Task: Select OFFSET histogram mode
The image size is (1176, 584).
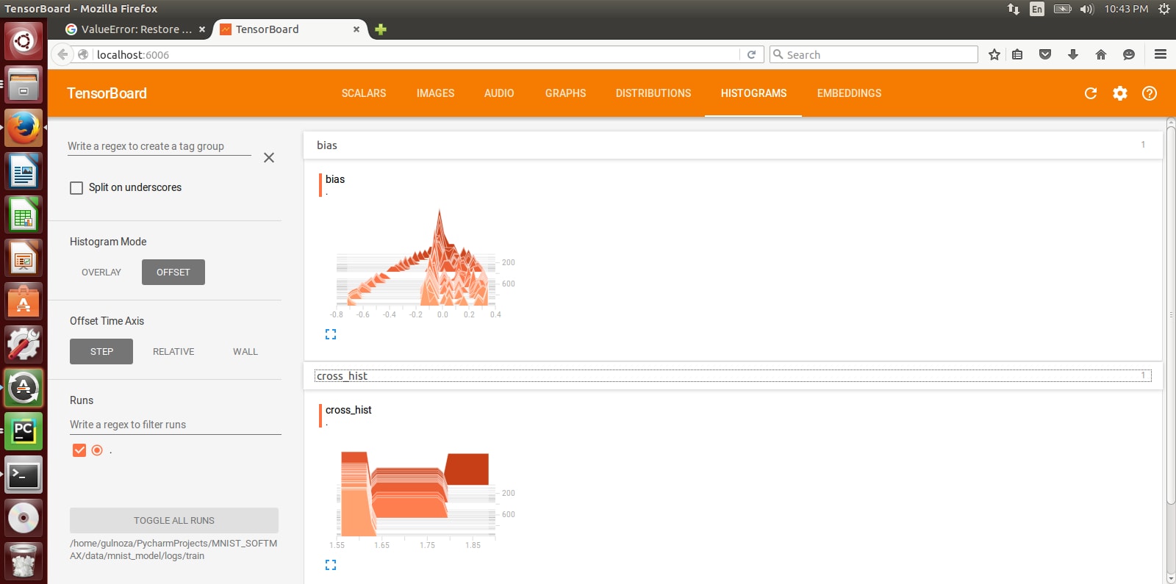Action: pyautogui.click(x=173, y=272)
